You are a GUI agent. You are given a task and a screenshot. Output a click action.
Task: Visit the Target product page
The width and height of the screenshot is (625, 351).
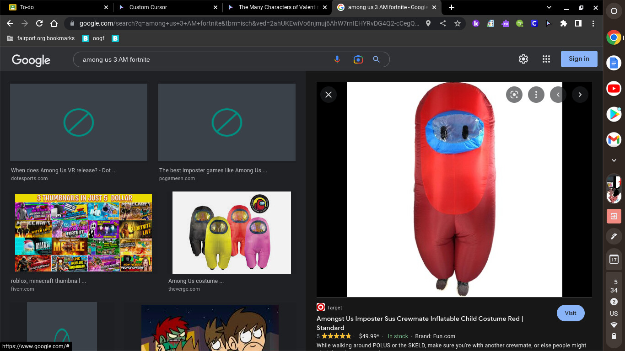[x=571, y=313]
